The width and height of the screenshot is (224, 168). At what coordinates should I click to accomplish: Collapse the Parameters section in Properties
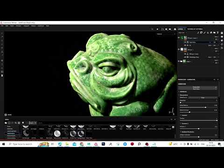coord(183,95)
